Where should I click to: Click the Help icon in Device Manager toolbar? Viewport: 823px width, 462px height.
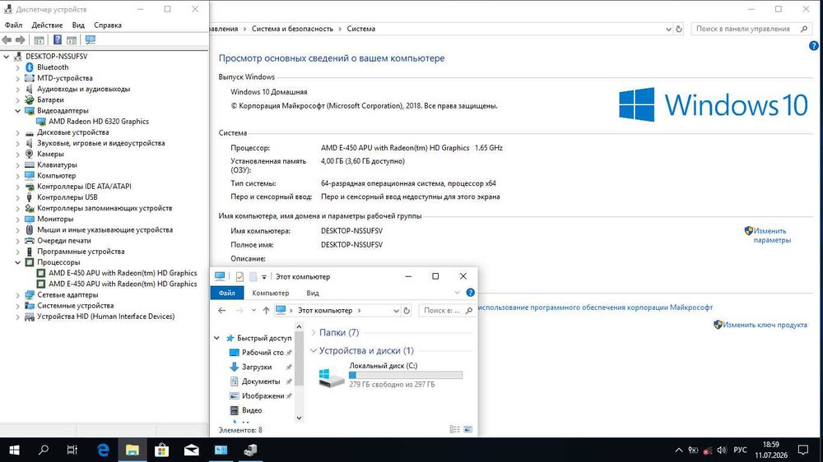(58, 39)
